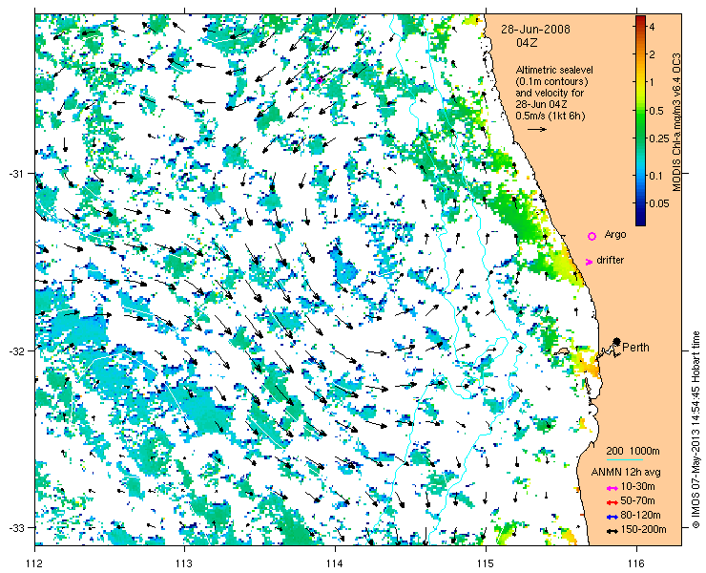Click the black 150-200m arrow icon

pyautogui.click(x=612, y=531)
